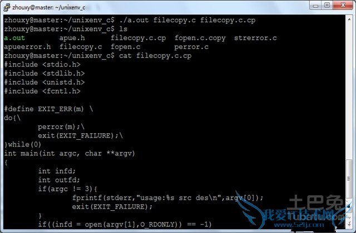Maximize the terminal window
Image resolution: width=356 pixels, height=233 pixels.
(x=327, y=6)
